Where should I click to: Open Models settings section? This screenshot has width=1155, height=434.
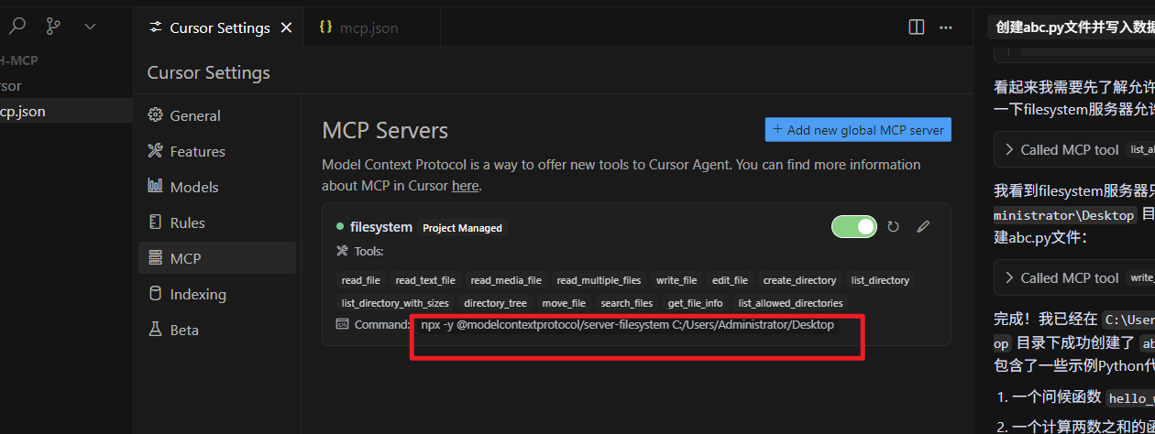[216, 187]
